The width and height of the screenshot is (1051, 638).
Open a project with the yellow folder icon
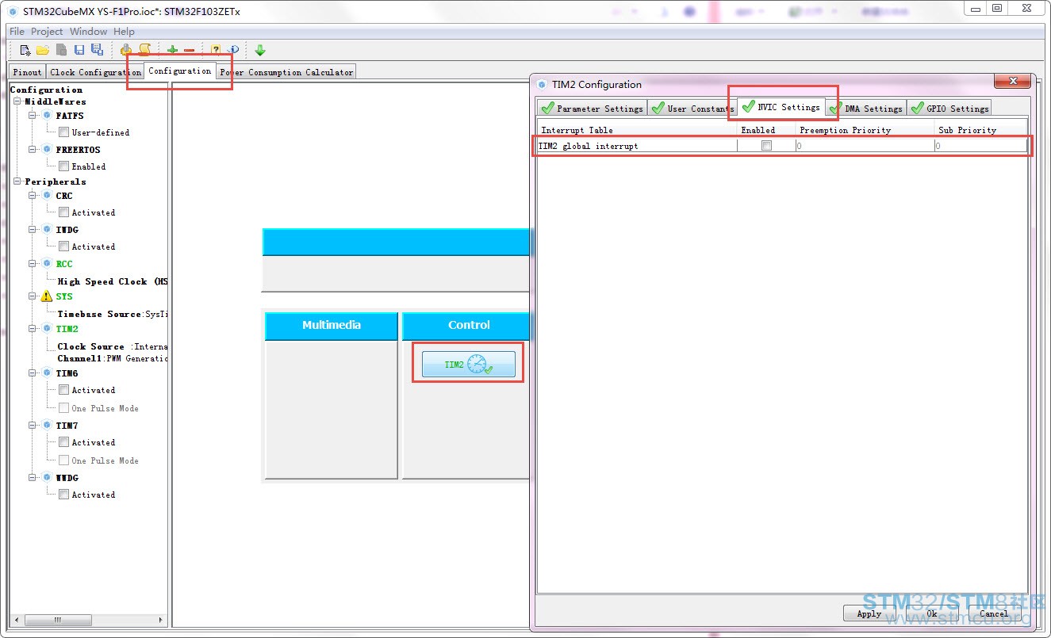pos(43,50)
